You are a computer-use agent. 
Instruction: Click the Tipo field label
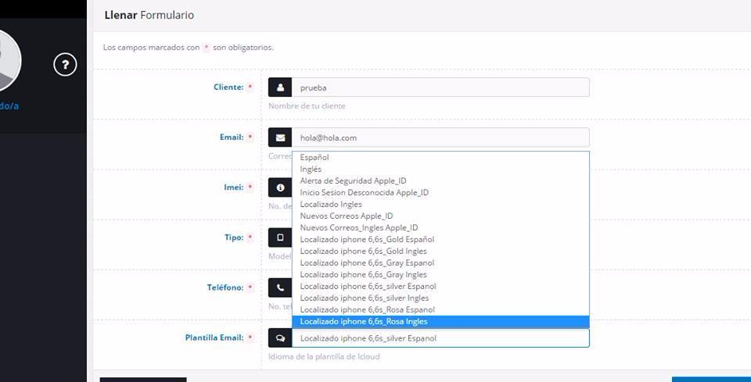[234, 237]
